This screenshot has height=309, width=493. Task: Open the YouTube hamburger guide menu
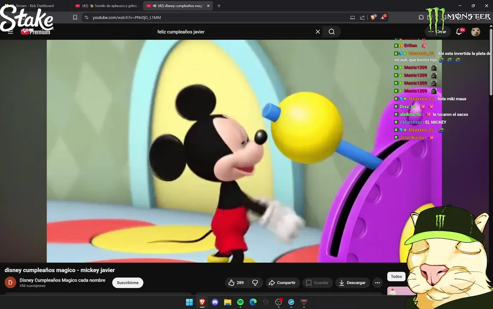tap(10, 32)
